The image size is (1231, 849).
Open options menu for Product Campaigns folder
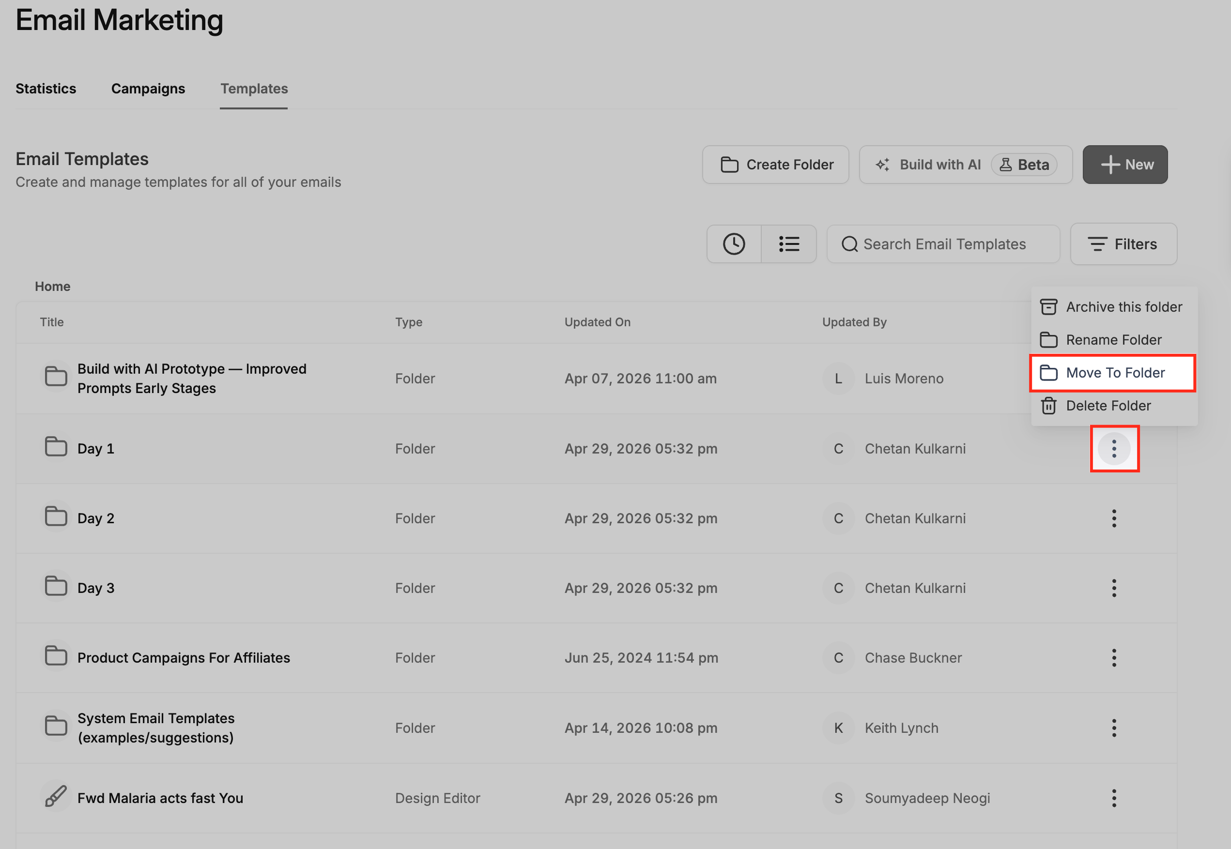click(x=1114, y=658)
